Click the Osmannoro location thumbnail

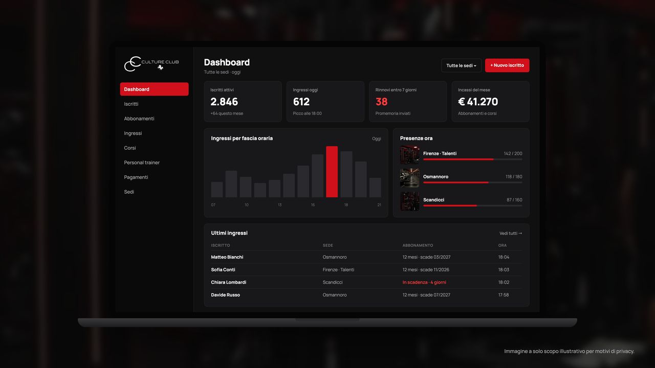click(x=410, y=178)
